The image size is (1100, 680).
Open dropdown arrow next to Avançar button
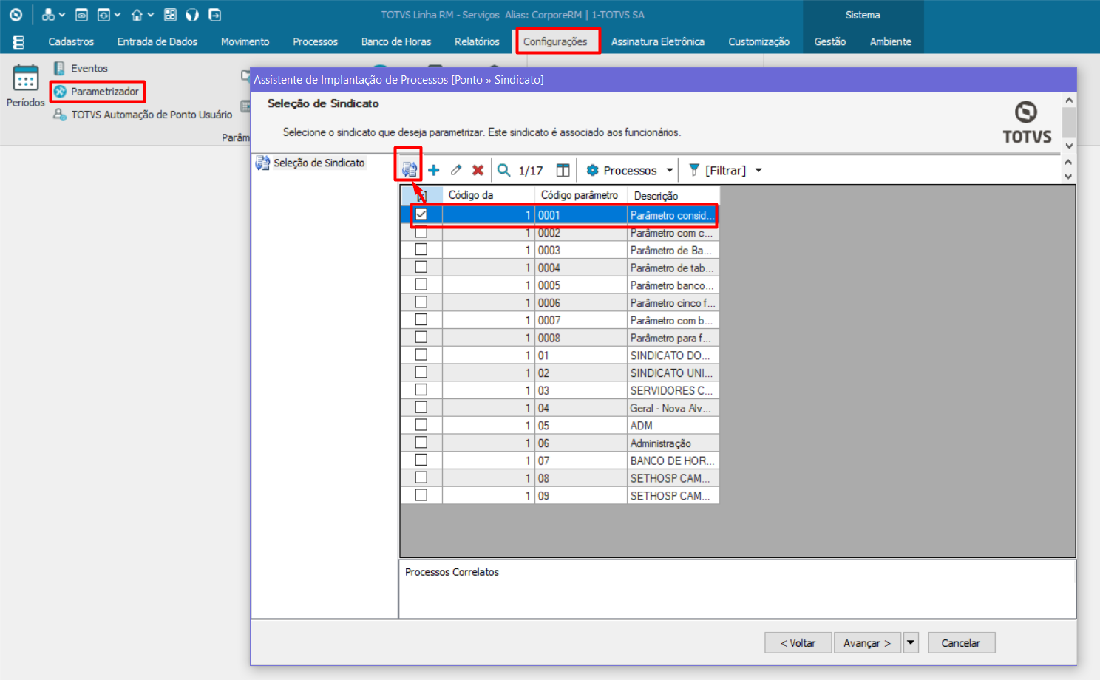(911, 642)
